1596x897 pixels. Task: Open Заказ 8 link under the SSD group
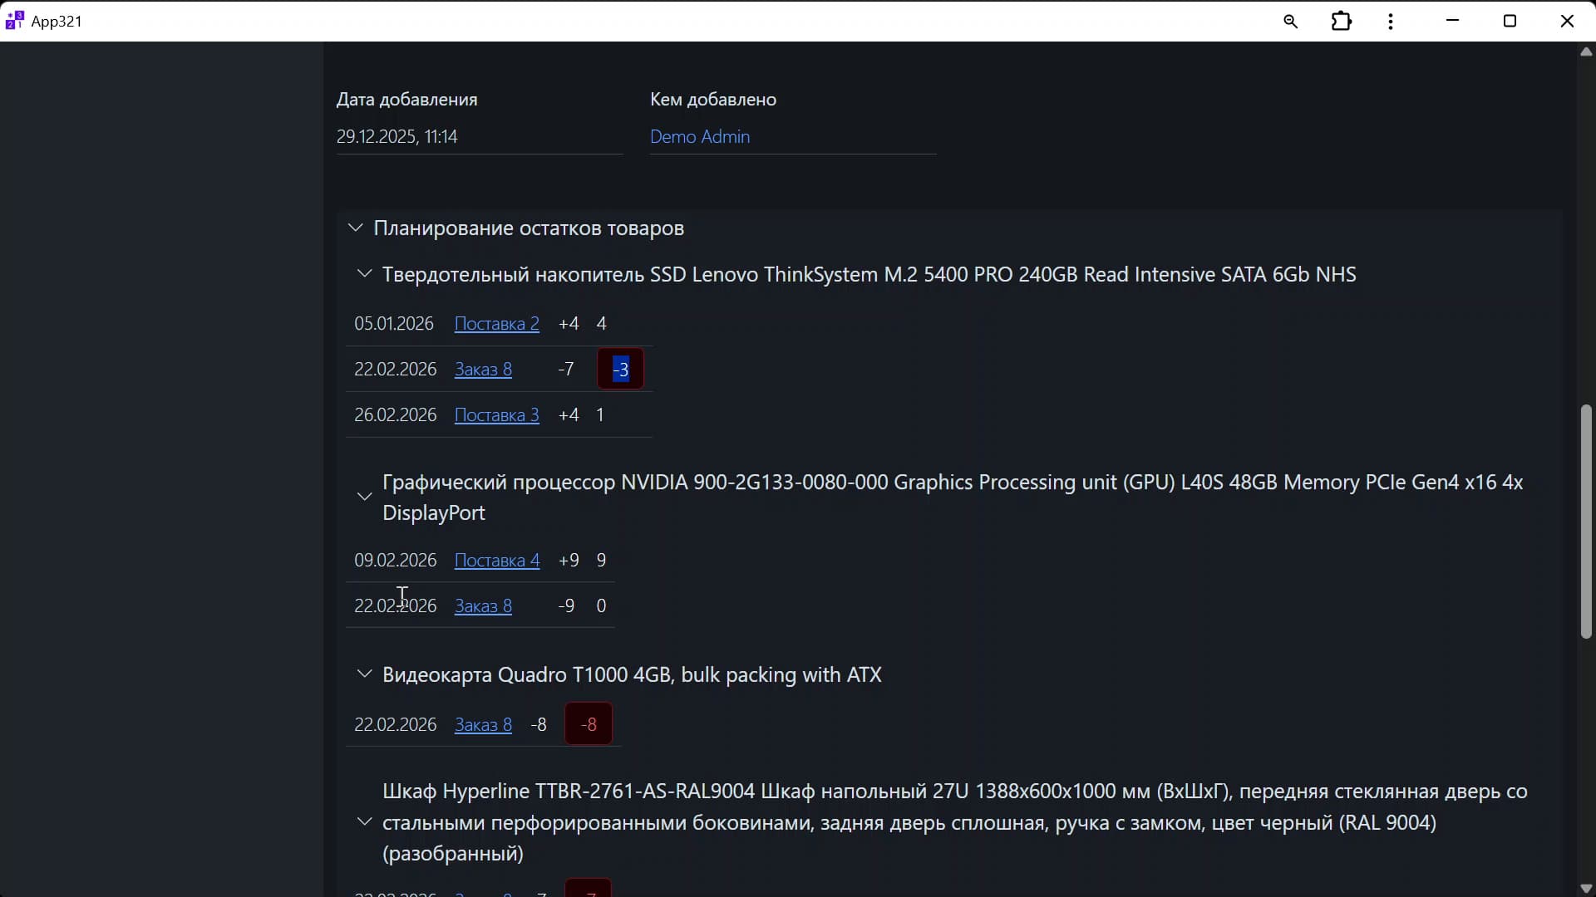(x=483, y=370)
